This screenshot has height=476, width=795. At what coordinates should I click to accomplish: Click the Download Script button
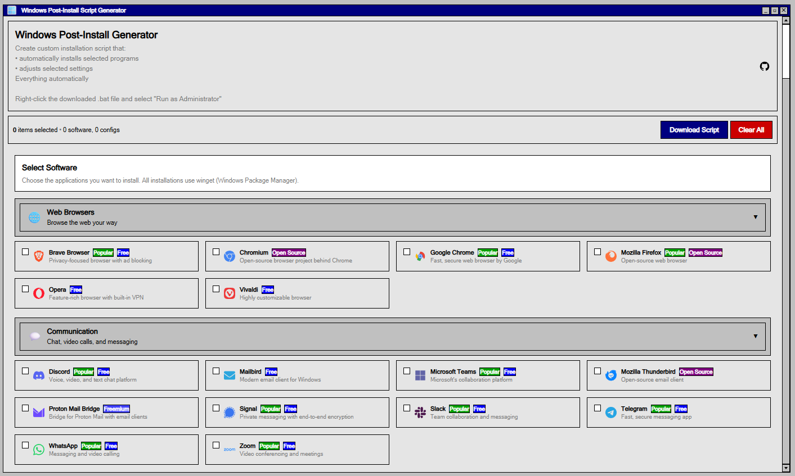pyautogui.click(x=694, y=129)
